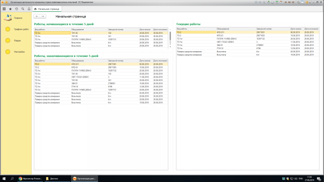Click the back navigation arrow button
Screen dimensions: 324x182
(37, 16)
